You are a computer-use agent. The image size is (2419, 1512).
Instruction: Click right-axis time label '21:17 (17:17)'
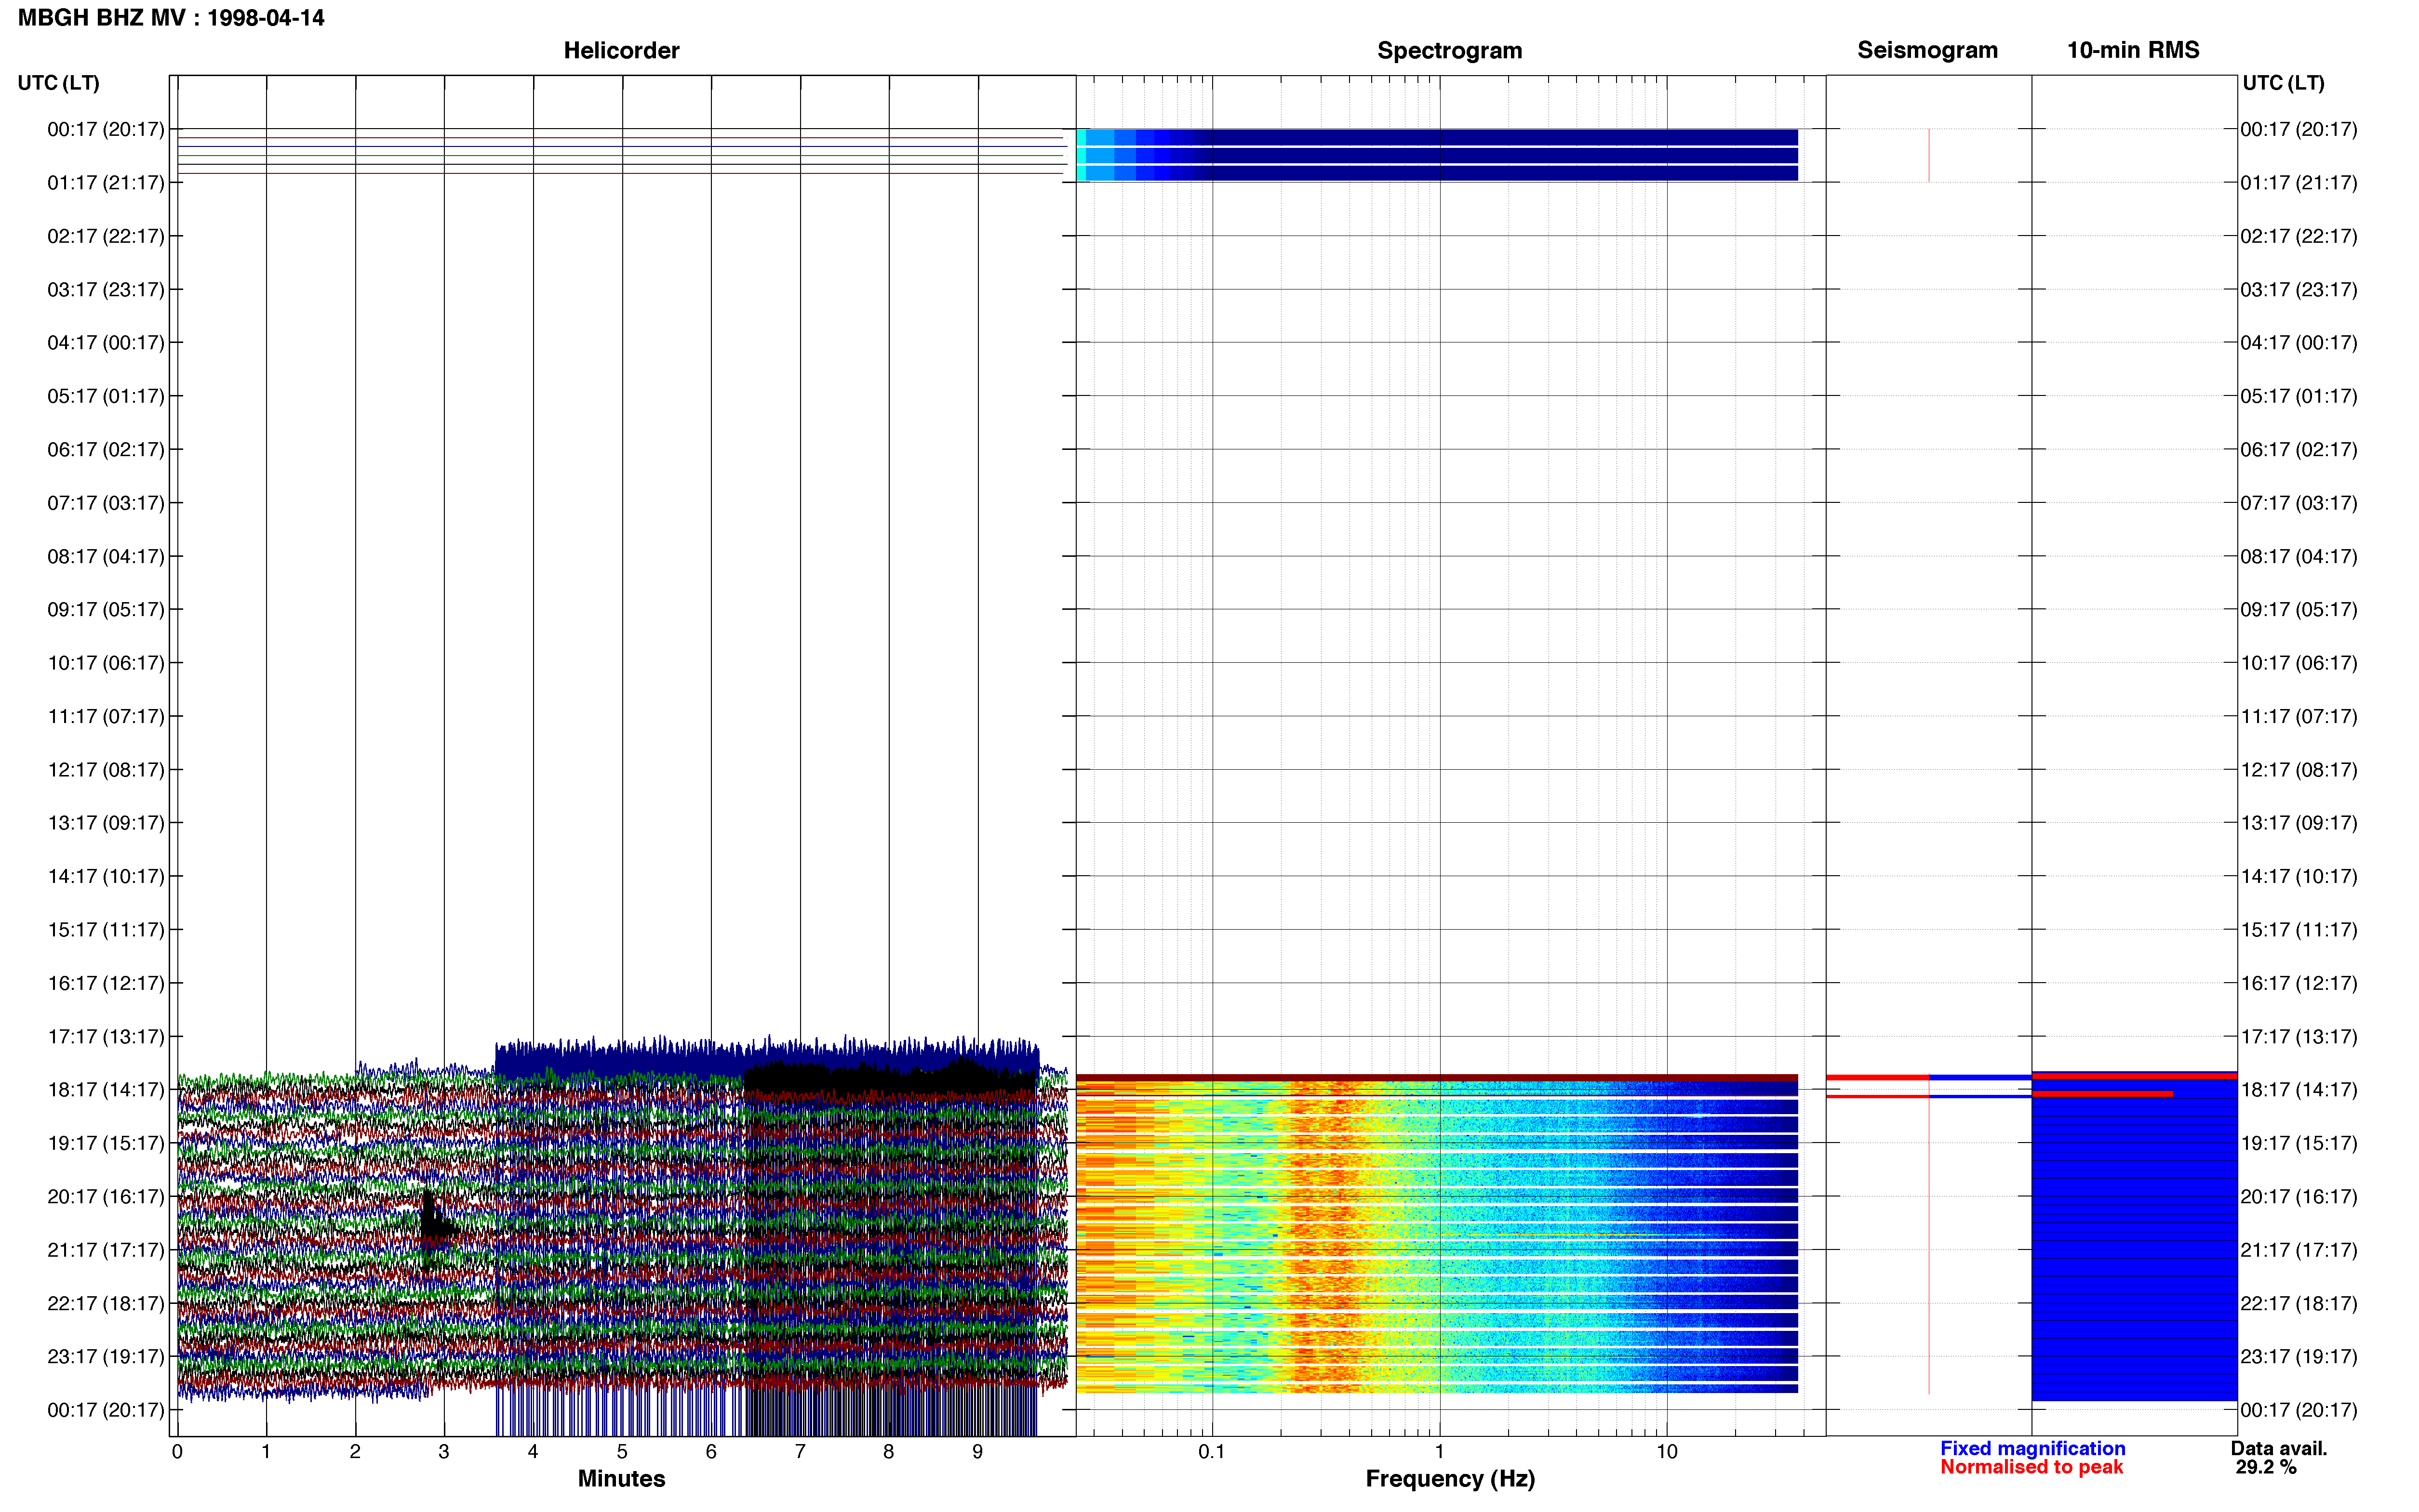(x=2299, y=1250)
